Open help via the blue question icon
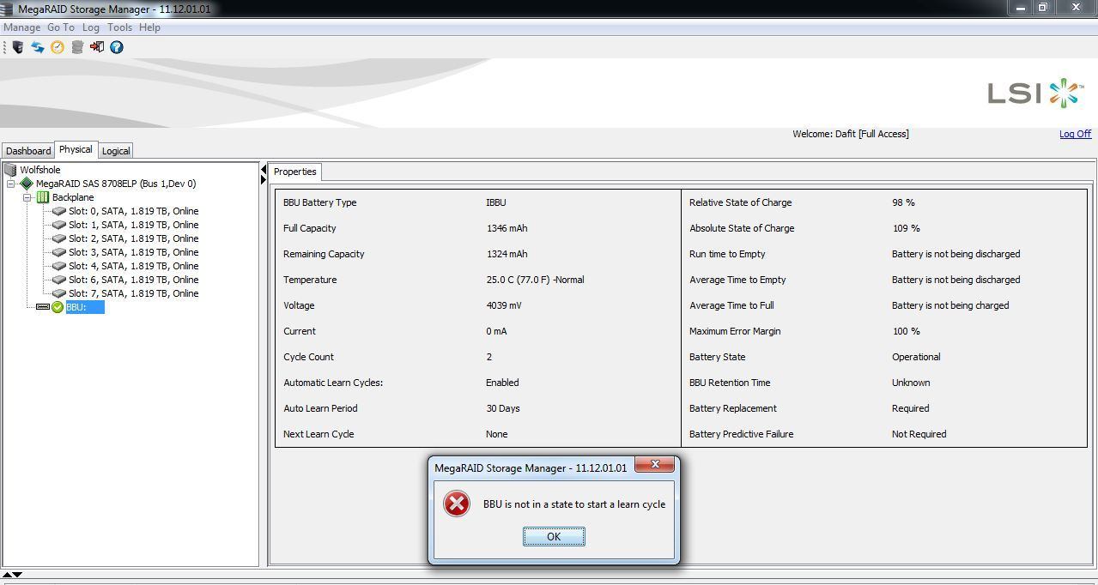Screen dimensions: 1098x585 point(117,47)
